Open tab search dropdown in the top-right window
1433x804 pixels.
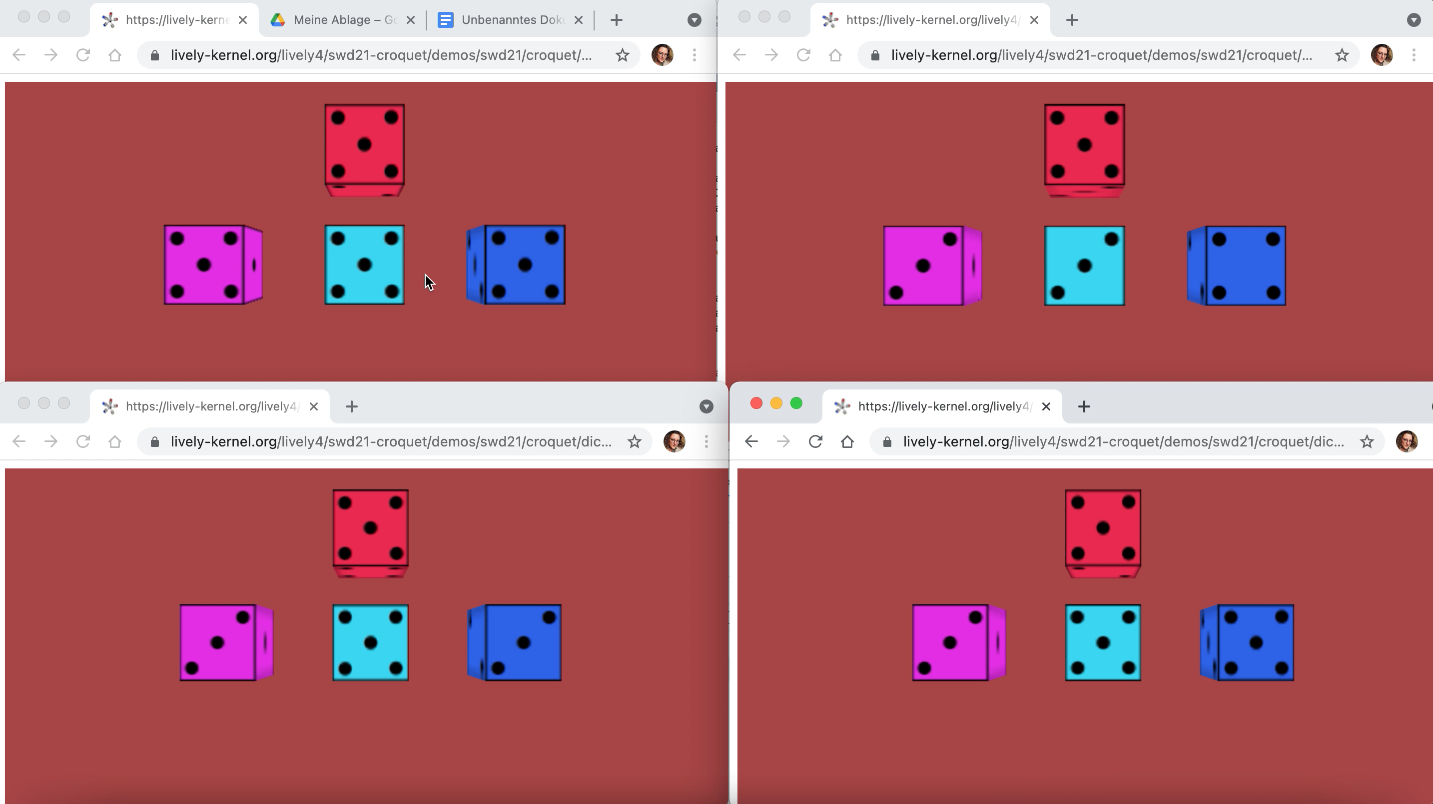point(1414,20)
